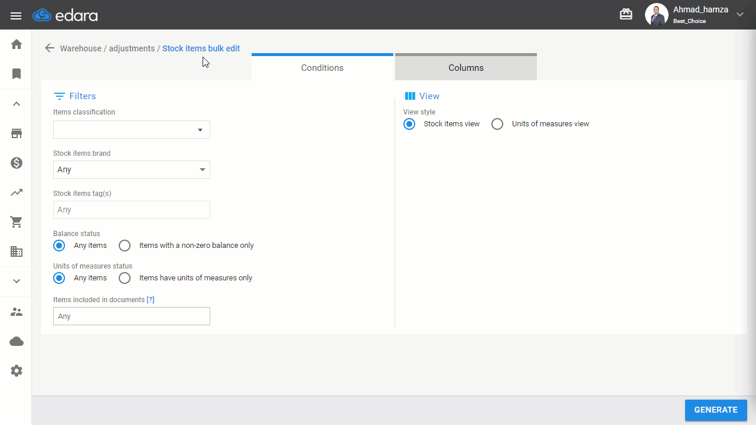The height and width of the screenshot is (425, 756).
Task: Select Items with a non-zero balance only
Action: click(125, 246)
